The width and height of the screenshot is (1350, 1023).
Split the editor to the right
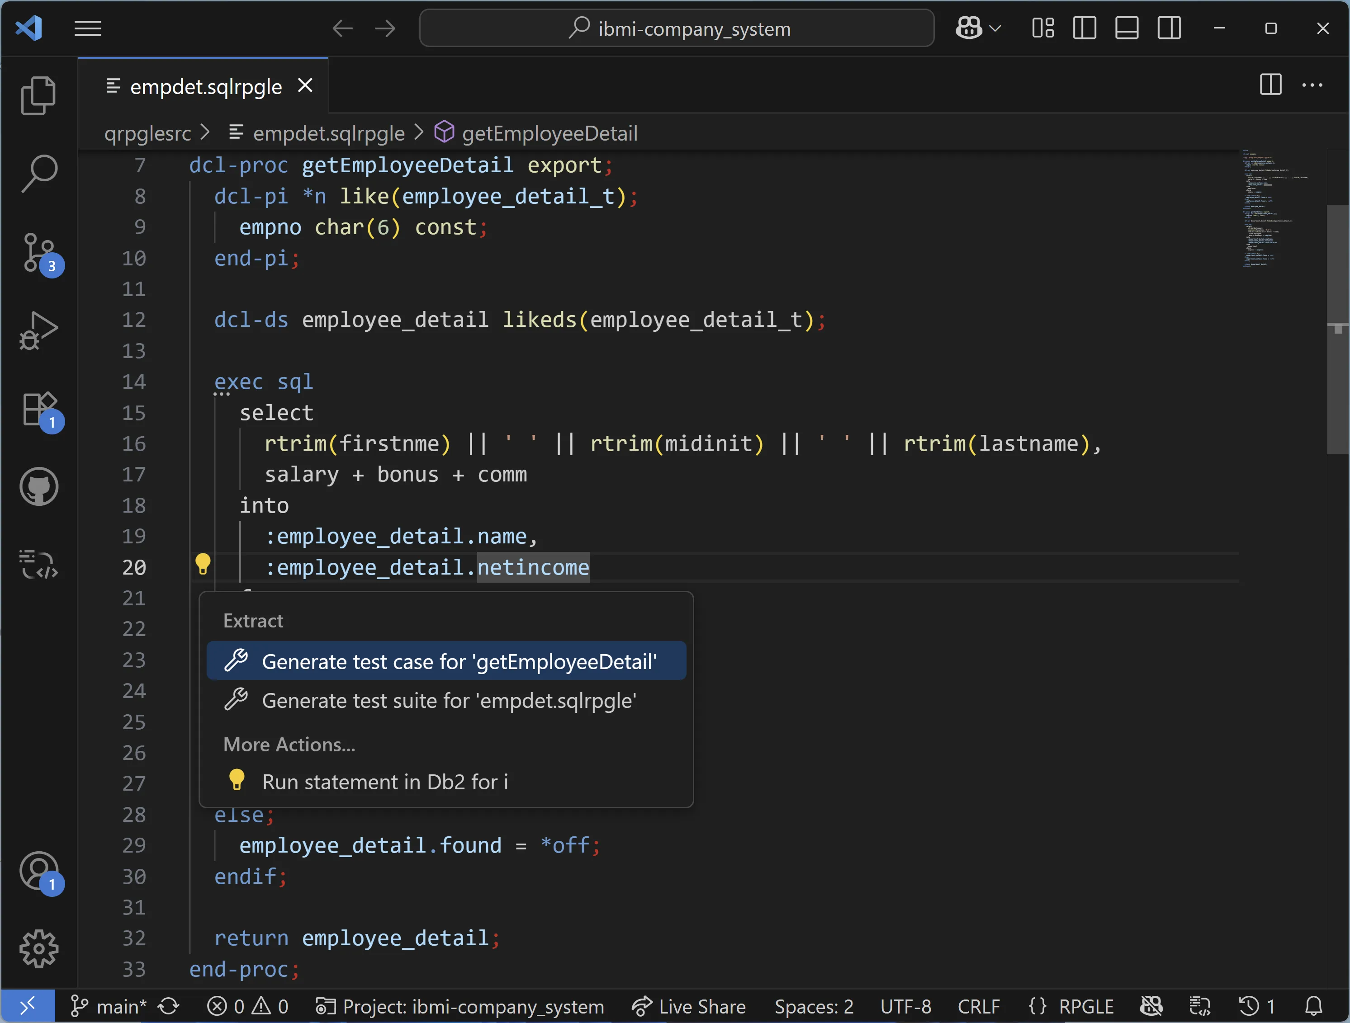coord(1271,85)
